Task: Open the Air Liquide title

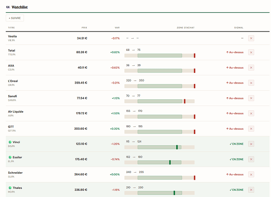Action: 16,112
